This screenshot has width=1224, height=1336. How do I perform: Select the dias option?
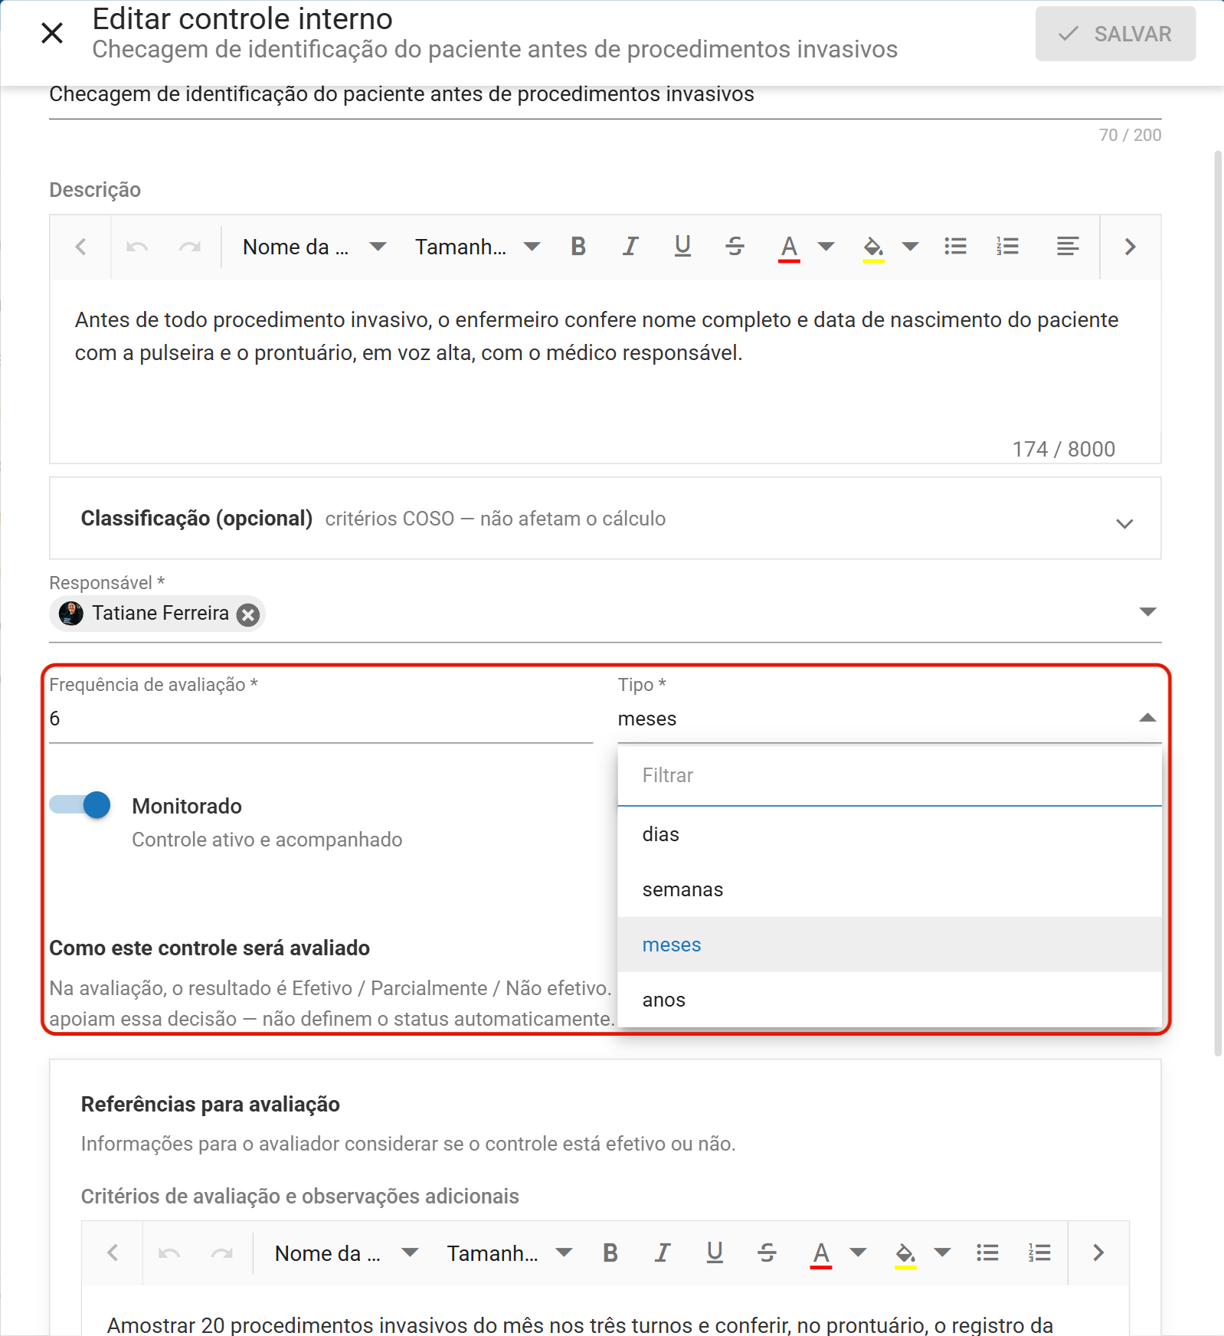click(x=890, y=834)
